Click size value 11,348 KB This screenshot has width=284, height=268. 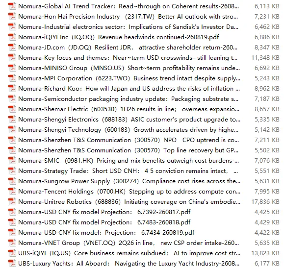265,58
